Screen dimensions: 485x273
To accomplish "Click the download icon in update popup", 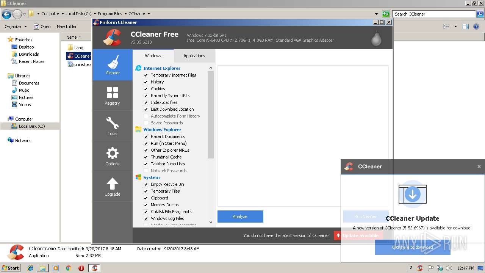I will pyautogui.click(x=413, y=195).
